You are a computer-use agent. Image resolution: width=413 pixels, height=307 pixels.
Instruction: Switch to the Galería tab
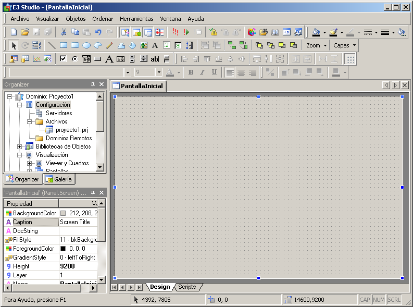click(59, 179)
